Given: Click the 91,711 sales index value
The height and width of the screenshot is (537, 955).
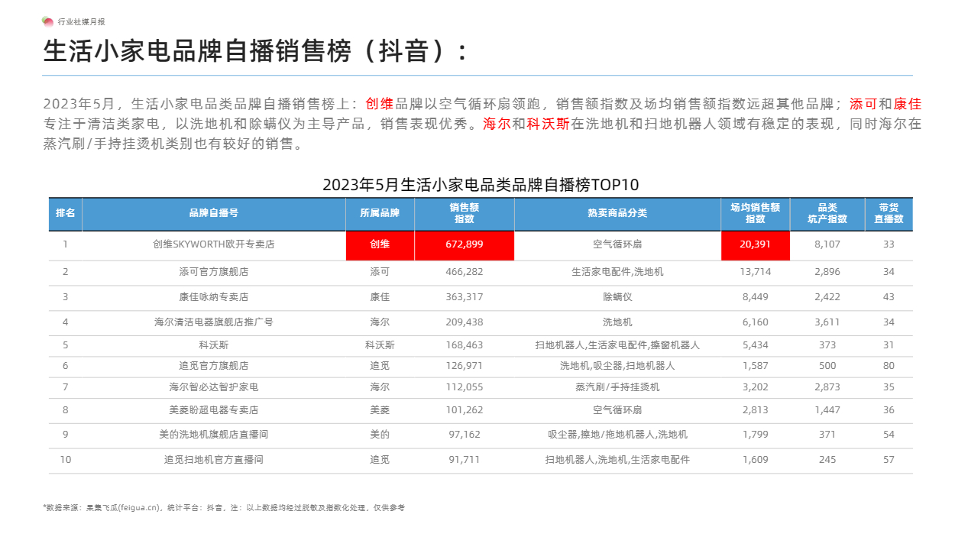Looking at the screenshot, I should 465,461.
